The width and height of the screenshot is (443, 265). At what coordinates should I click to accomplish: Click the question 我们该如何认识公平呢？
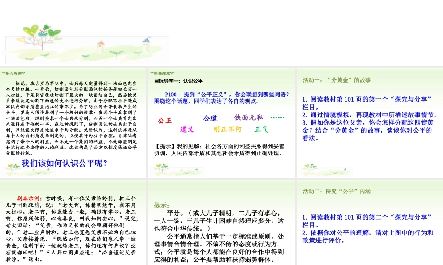click(x=65, y=164)
